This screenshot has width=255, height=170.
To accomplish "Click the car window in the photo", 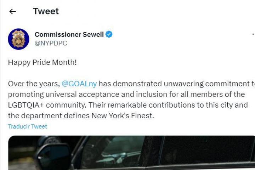I will (117, 152).
